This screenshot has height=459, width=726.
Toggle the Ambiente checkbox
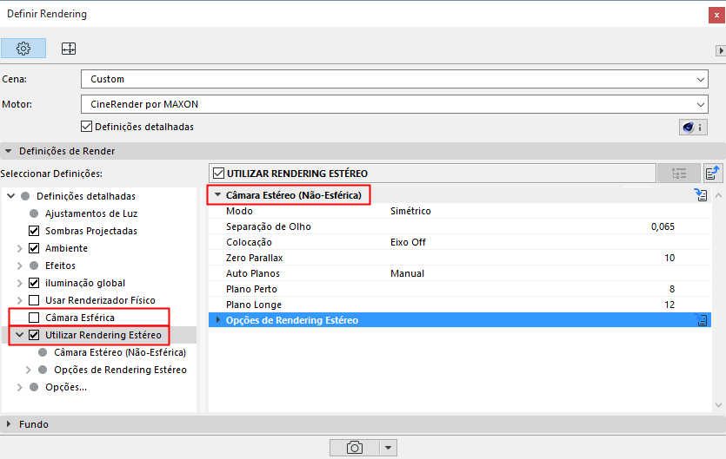pyautogui.click(x=34, y=248)
